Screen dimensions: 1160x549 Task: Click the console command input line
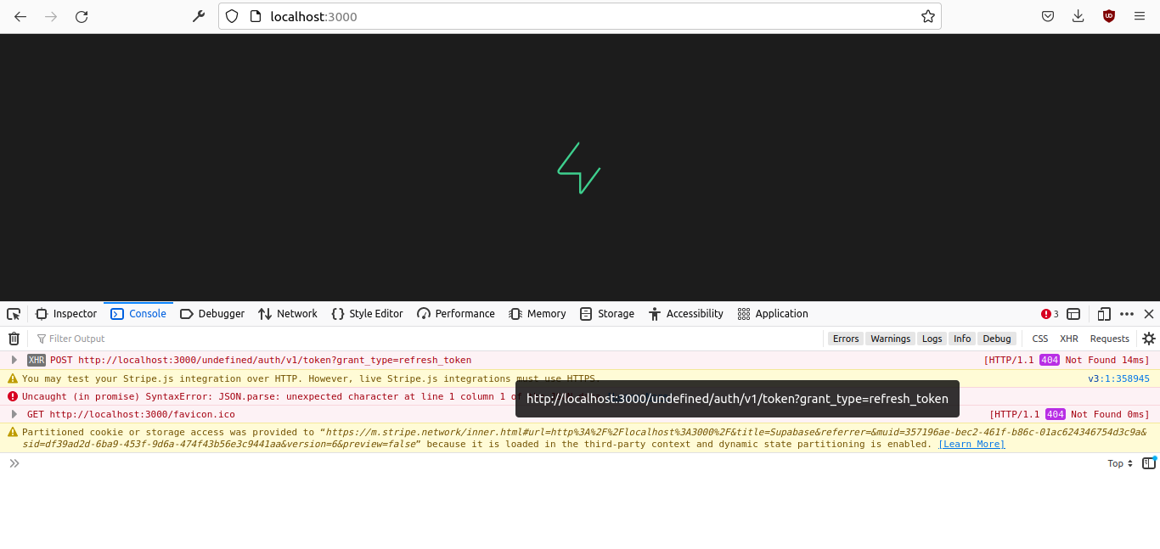click(x=560, y=463)
